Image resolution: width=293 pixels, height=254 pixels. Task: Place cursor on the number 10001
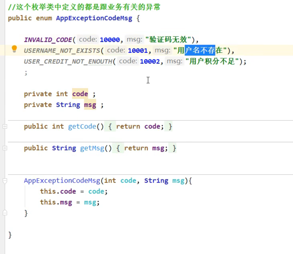click(138, 51)
